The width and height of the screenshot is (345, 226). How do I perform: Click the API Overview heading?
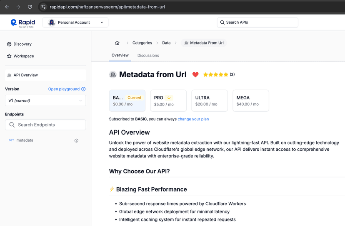coord(129,132)
